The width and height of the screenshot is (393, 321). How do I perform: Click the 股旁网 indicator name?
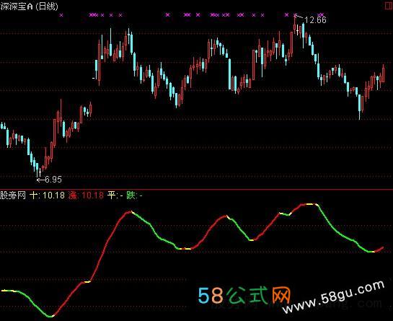coord(13,195)
